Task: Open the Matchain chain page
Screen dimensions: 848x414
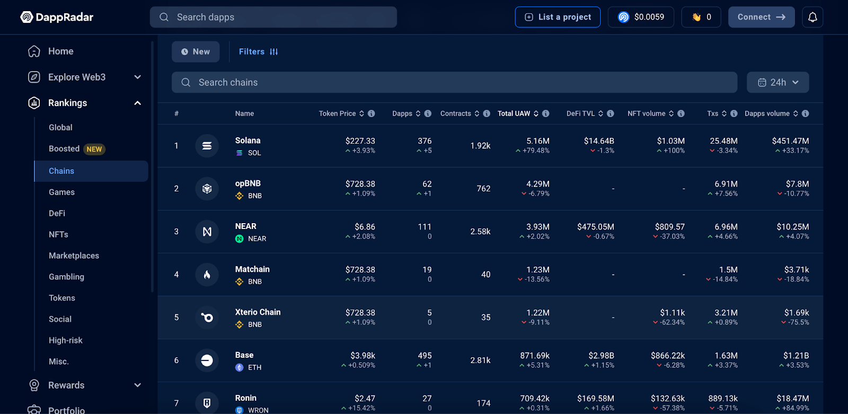Action: tap(252, 269)
